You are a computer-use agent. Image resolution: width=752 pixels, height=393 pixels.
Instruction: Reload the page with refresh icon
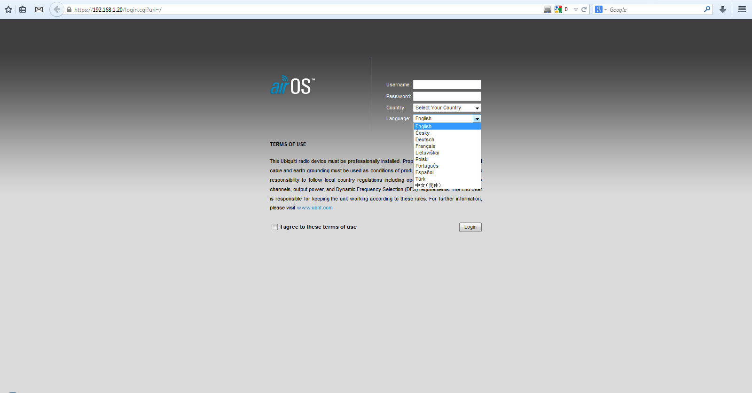click(x=584, y=9)
